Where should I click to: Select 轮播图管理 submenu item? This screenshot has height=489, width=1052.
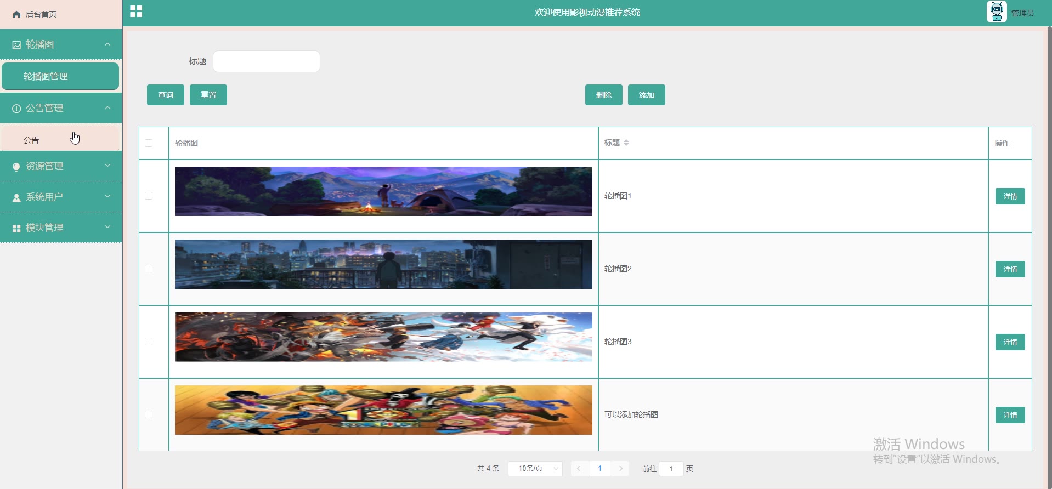[x=60, y=76]
